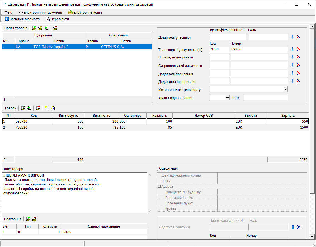316x247 pixels.
Task: Open the Метод оплати транспорту dropdown
Action: pyautogui.click(x=285, y=89)
